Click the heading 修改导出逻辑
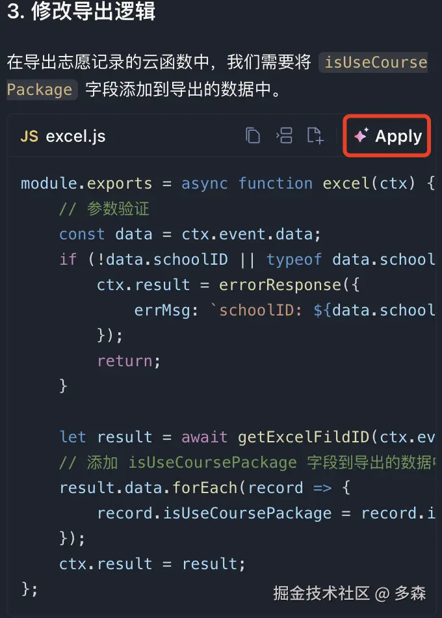 pyautogui.click(x=93, y=11)
